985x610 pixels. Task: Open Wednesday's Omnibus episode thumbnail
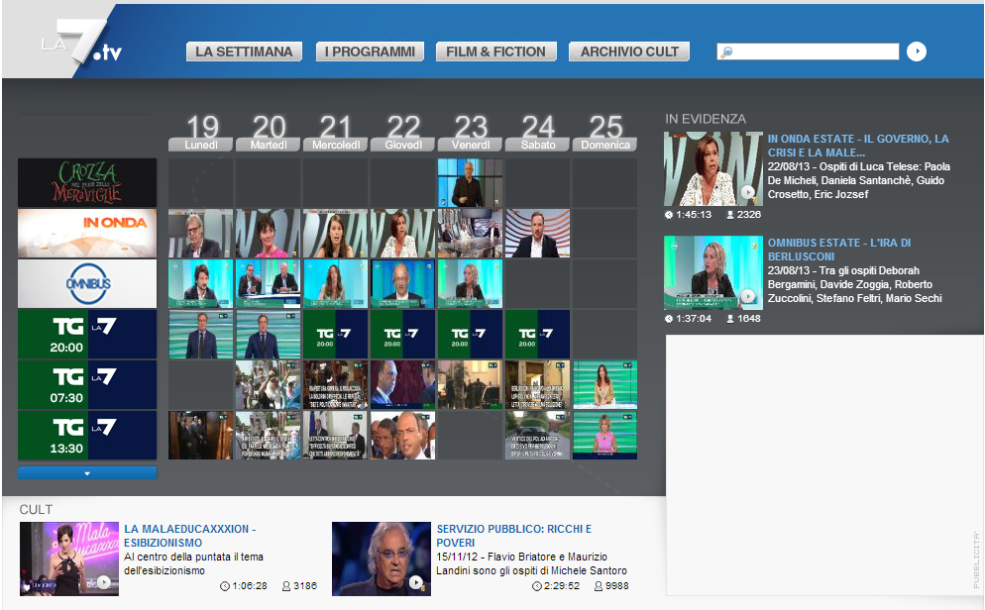click(x=336, y=283)
